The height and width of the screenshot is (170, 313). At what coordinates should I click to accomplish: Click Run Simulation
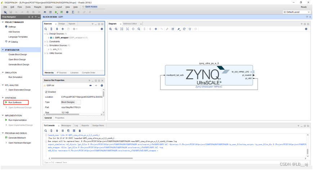pyautogui.click(x=15, y=77)
